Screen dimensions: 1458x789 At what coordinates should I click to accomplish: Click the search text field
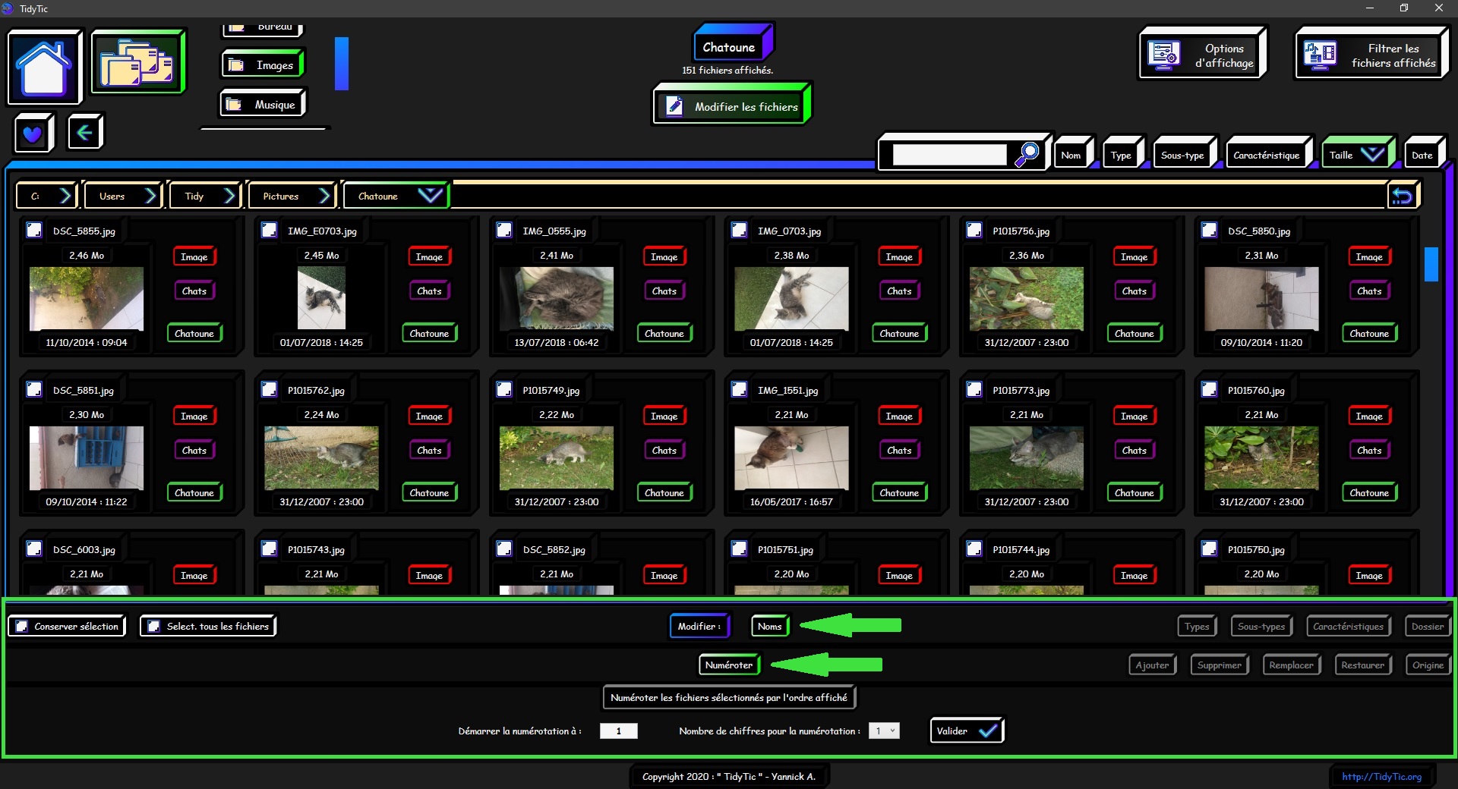[x=950, y=155]
